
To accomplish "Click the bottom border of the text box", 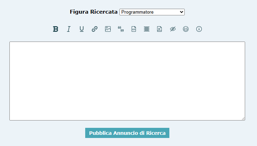I will click(127, 120).
